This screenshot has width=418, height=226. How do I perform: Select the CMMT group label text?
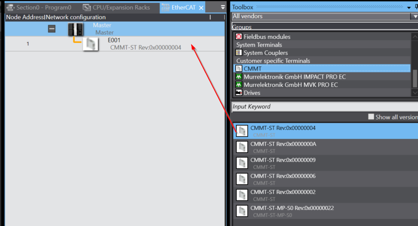click(x=252, y=69)
